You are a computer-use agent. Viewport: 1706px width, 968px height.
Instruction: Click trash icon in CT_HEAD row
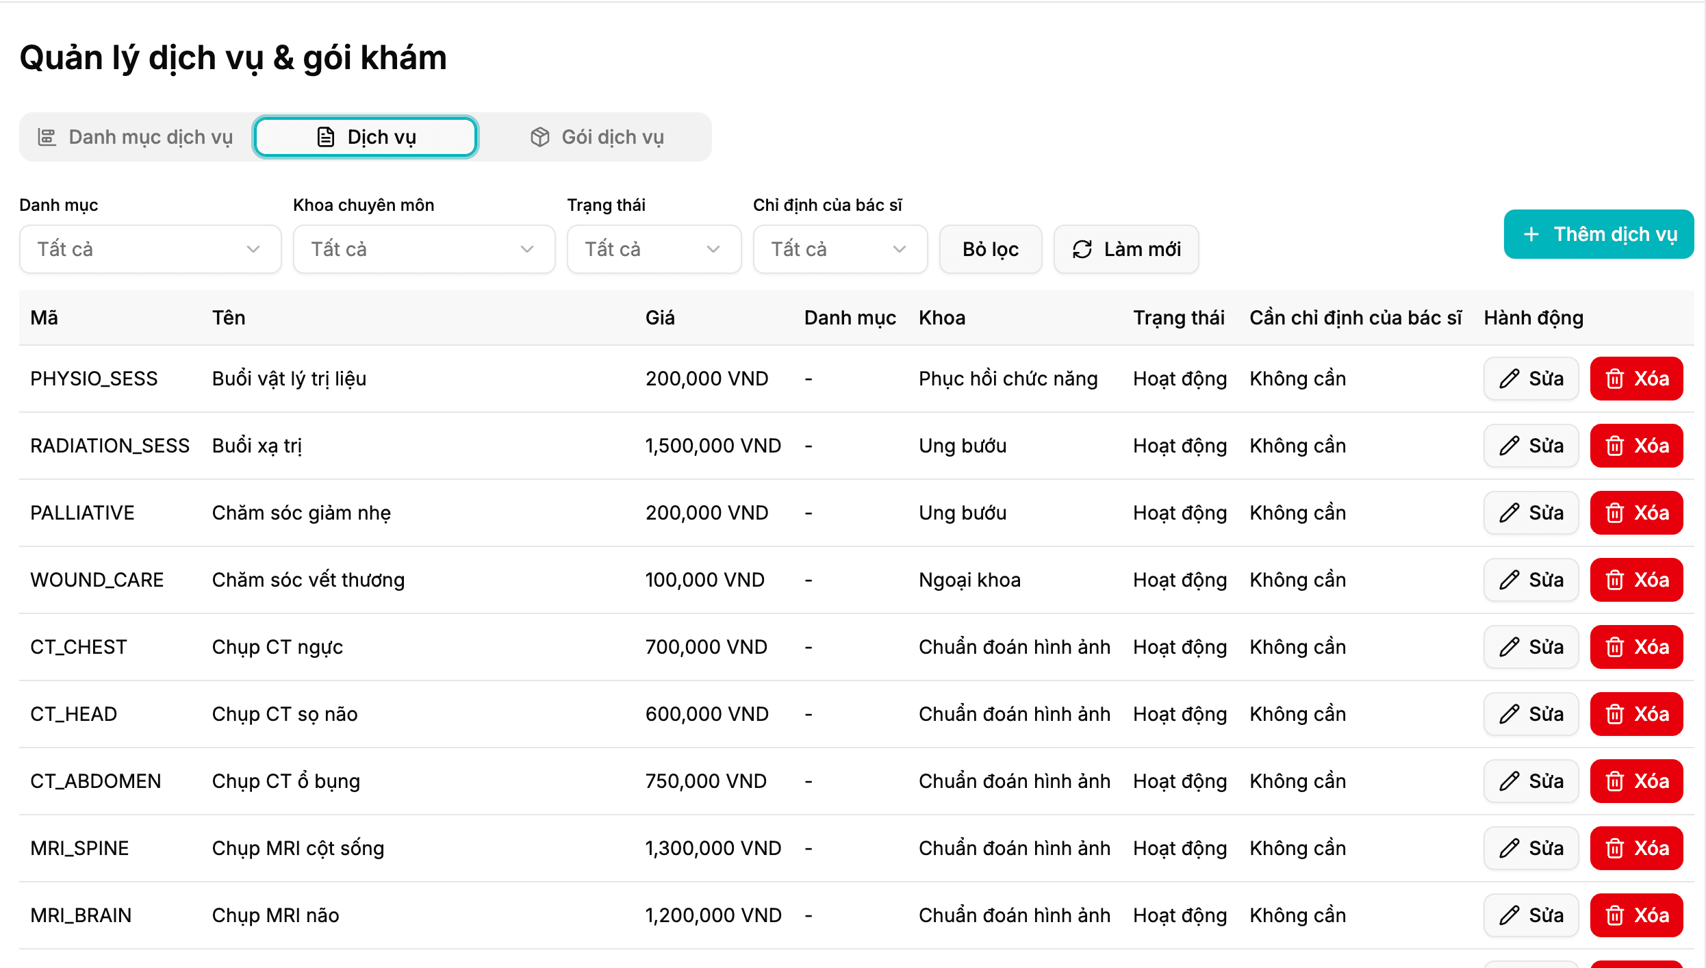pyautogui.click(x=1615, y=714)
